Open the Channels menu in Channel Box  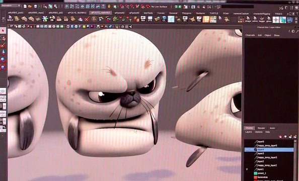[250, 35]
